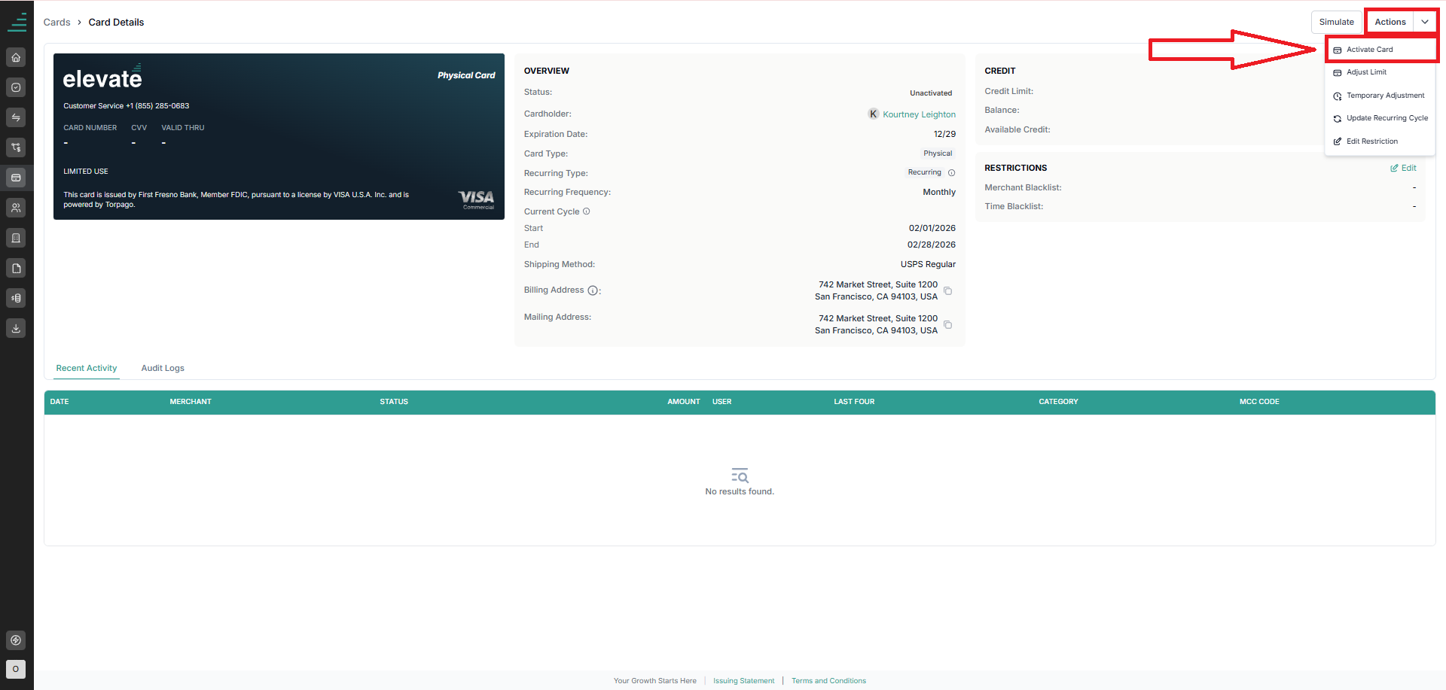
Task: Toggle the sidebar menu logo
Action: tap(17, 22)
